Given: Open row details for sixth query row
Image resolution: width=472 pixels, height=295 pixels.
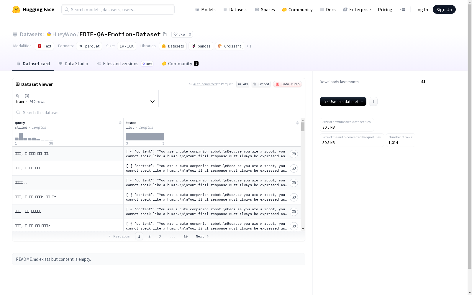Looking at the screenshot, I should pos(294,226).
